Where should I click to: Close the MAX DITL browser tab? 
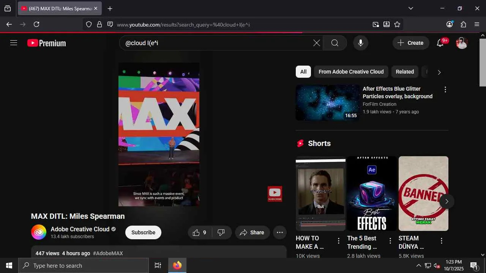(96, 8)
